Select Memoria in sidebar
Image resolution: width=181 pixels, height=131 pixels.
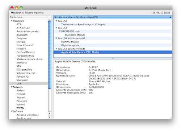[x=21, y=63]
